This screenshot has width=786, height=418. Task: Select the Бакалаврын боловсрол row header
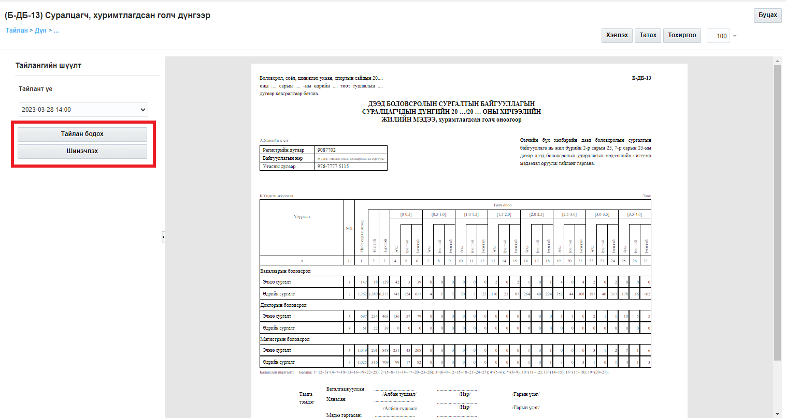click(x=285, y=271)
